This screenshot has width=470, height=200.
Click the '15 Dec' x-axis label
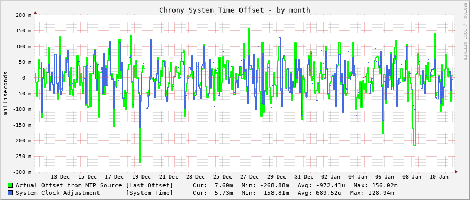[87, 177]
